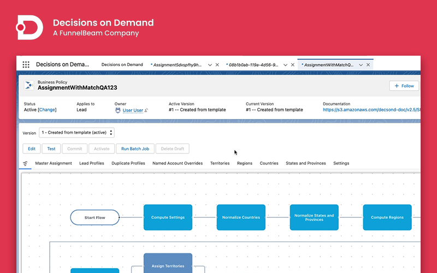Open the Named Account Overrides tab
Image resolution: width=437 pixels, height=273 pixels.
point(178,163)
